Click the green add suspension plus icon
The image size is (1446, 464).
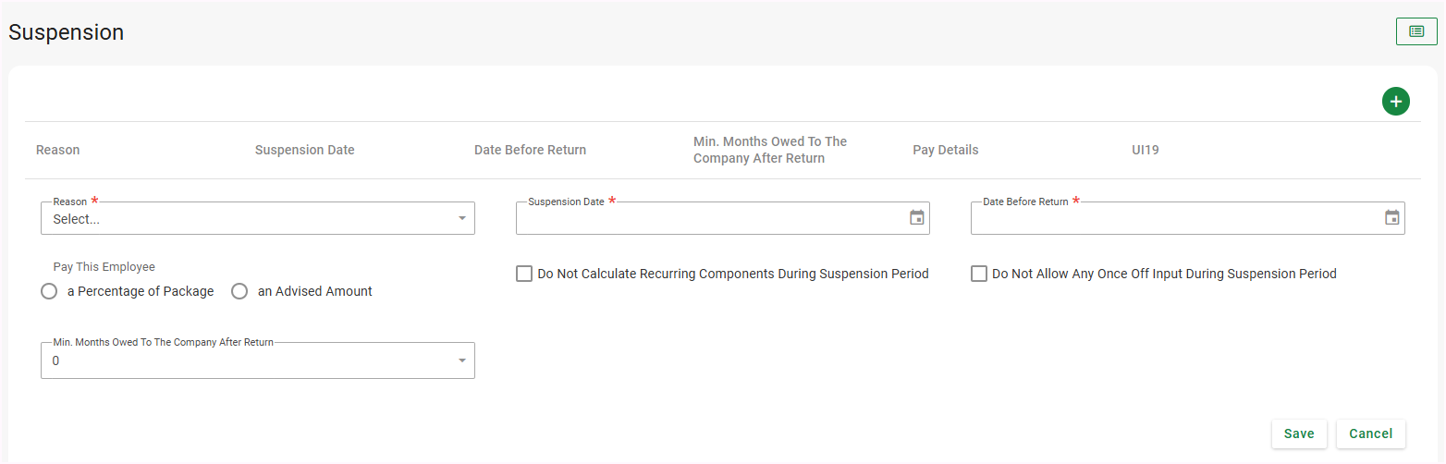1395,102
